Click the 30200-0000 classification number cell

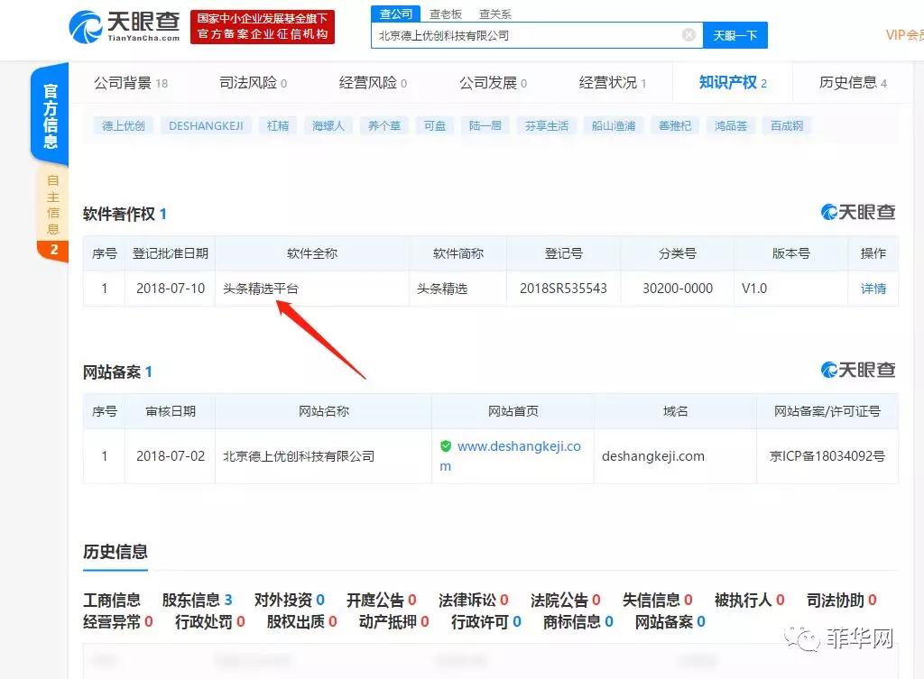[677, 289]
